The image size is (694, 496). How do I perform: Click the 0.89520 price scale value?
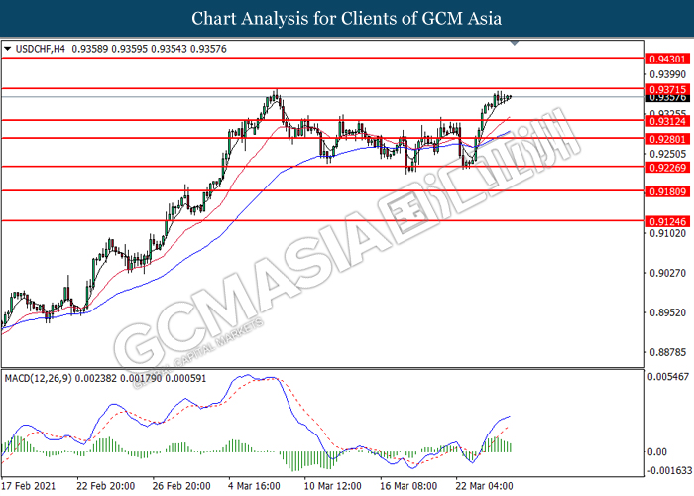667,312
